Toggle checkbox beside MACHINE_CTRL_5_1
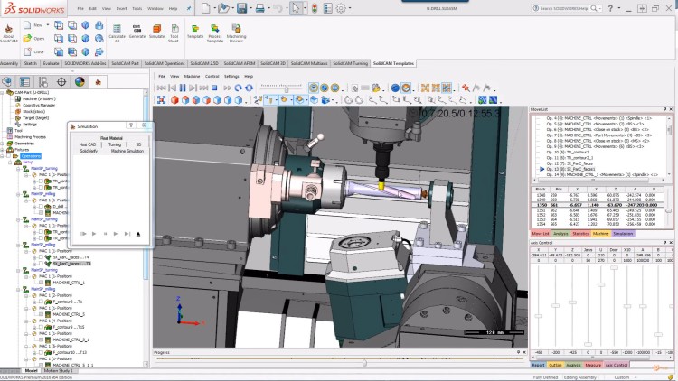The width and height of the screenshot is (678, 381). [x=41, y=340]
